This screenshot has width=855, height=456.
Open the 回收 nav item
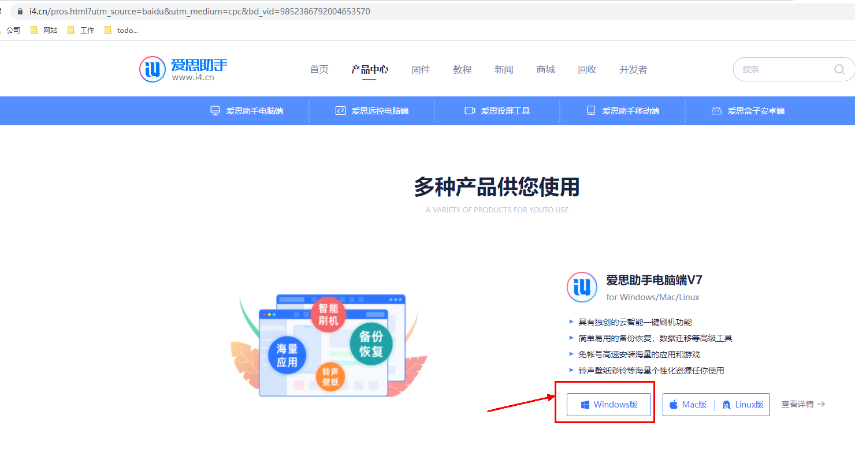(587, 69)
